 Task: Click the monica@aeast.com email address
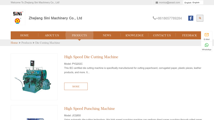tap(169, 3)
